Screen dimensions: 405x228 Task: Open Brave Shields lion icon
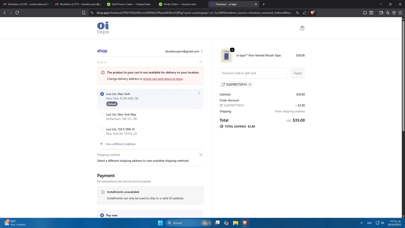click(312, 12)
